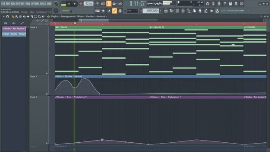Open the OPTIONS menu
Image resolution: width=270 pixels, height=152 pixels.
coord(35,3)
